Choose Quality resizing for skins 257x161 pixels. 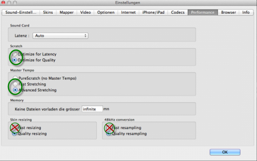(x=14, y=134)
